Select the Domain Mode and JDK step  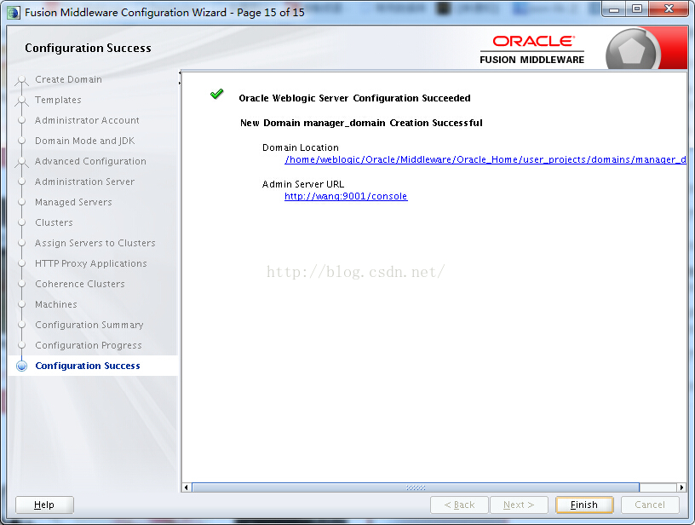click(x=84, y=141)
